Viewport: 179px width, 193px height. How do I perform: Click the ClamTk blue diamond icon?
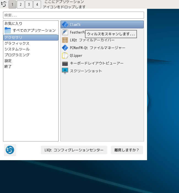pos(65,25)
